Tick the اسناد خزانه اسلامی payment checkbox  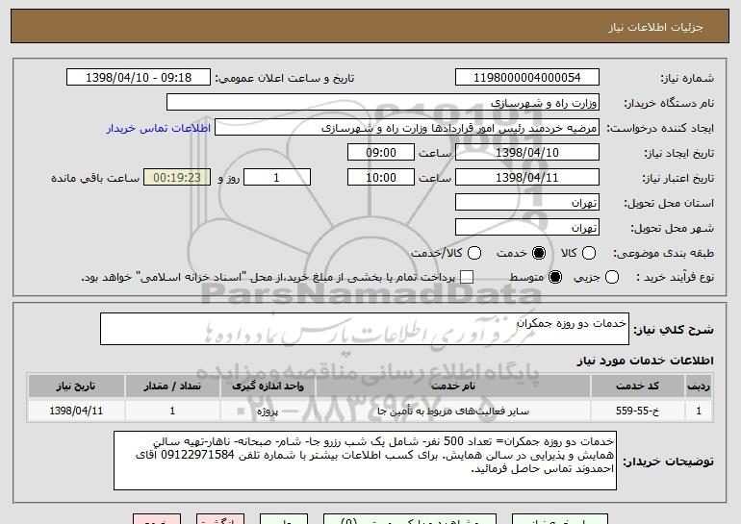coord(467,277)
